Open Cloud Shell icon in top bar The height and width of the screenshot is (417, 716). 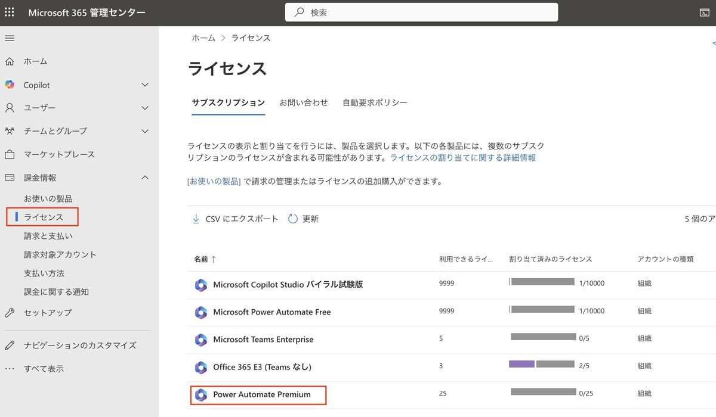tap(705, 13)
